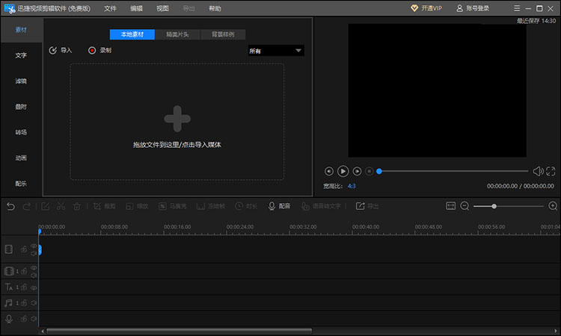
Task: Open the 所有 media filter dropdown
Action: 276,51
